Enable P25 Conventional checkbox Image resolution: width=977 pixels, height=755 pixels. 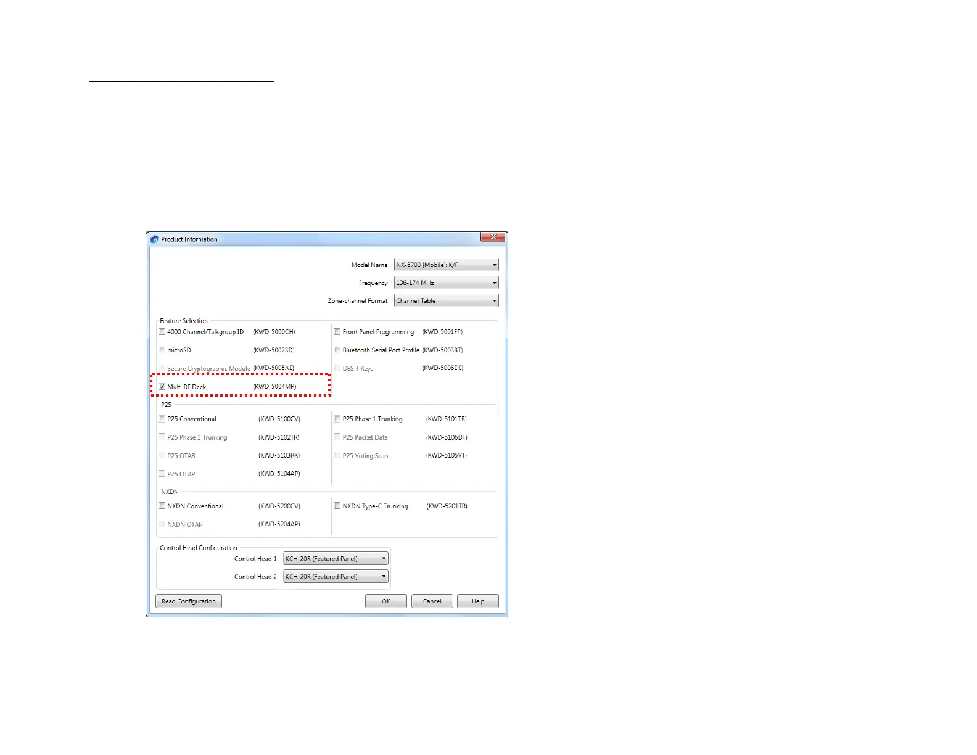(x=162, y=419)
